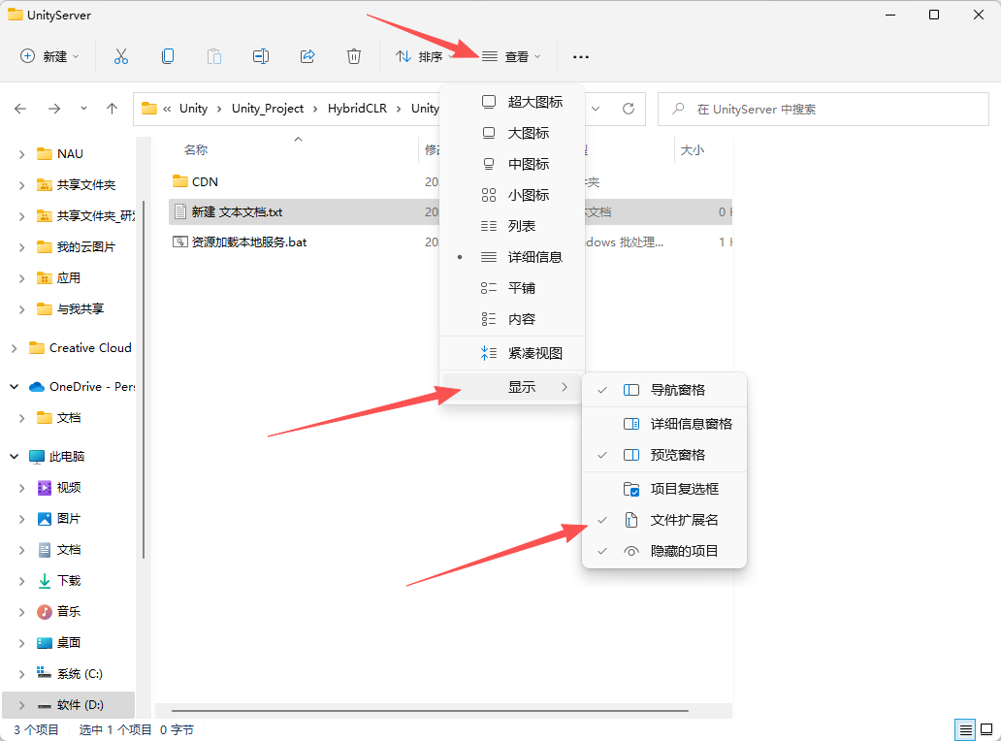The width and height of the screenshot is (1001, 741).
Task: Switch to large thumbnails view in status bar
Action: click(986, 729)
